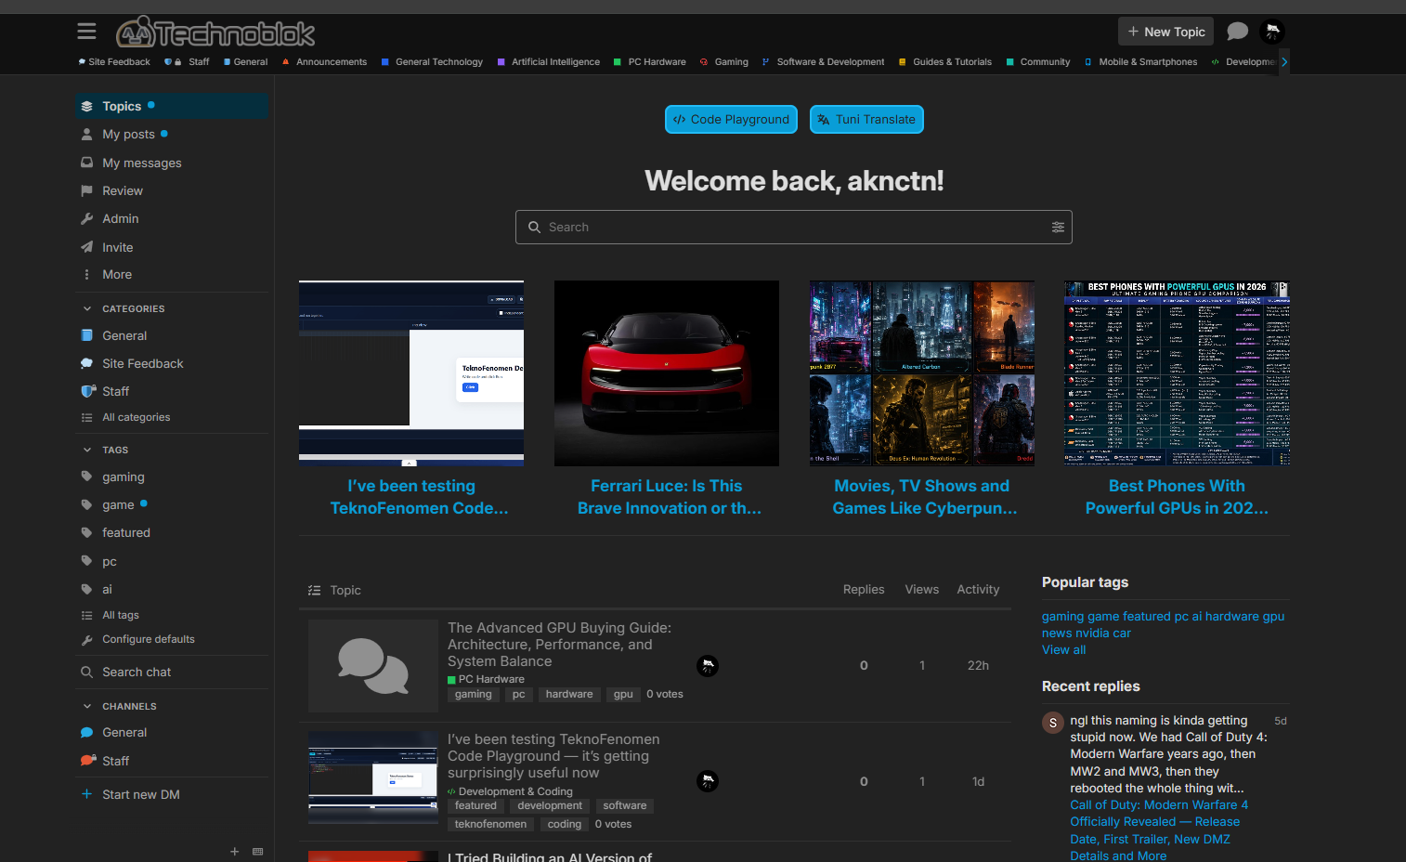The height and width of the screenshot is (862, 1406).
Task: Click the S avatar in Recent replies
Action: click(1053, 723)
